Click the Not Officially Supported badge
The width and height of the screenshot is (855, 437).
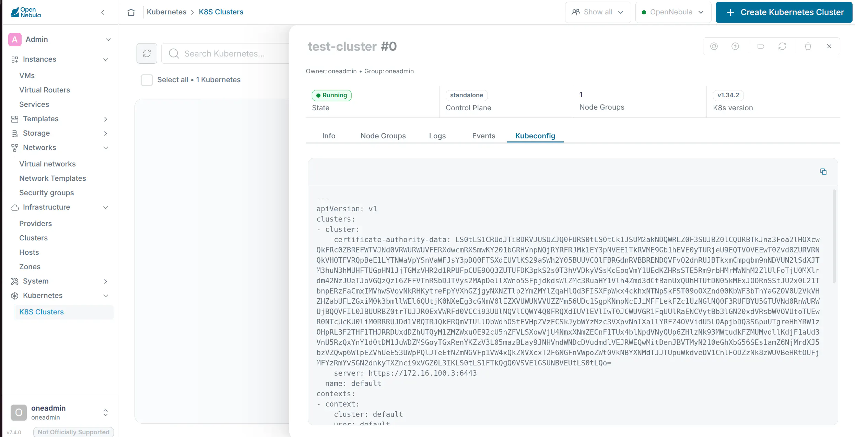(x=73, y=432)
